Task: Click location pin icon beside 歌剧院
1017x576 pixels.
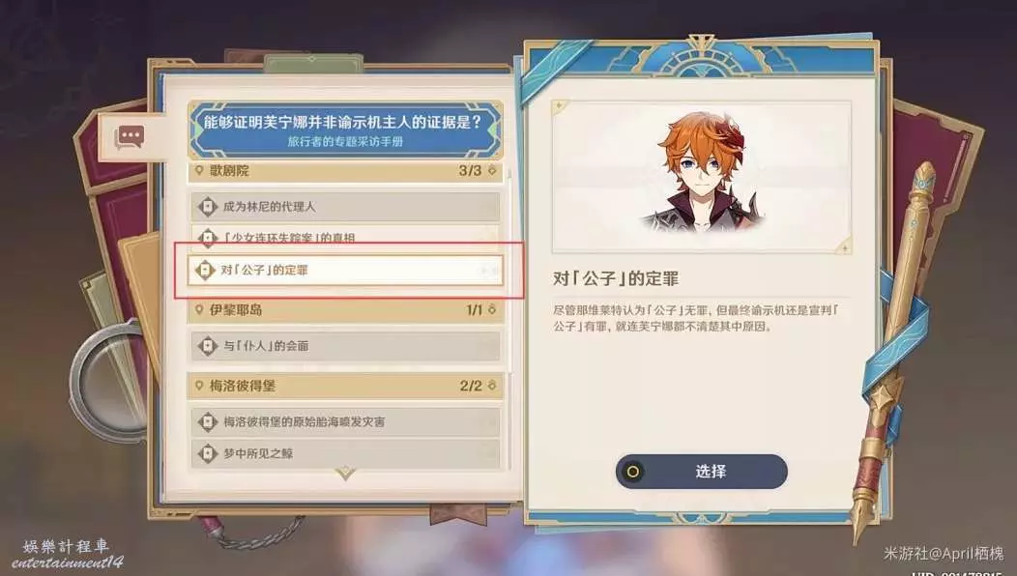Action: tap(199, 171)
